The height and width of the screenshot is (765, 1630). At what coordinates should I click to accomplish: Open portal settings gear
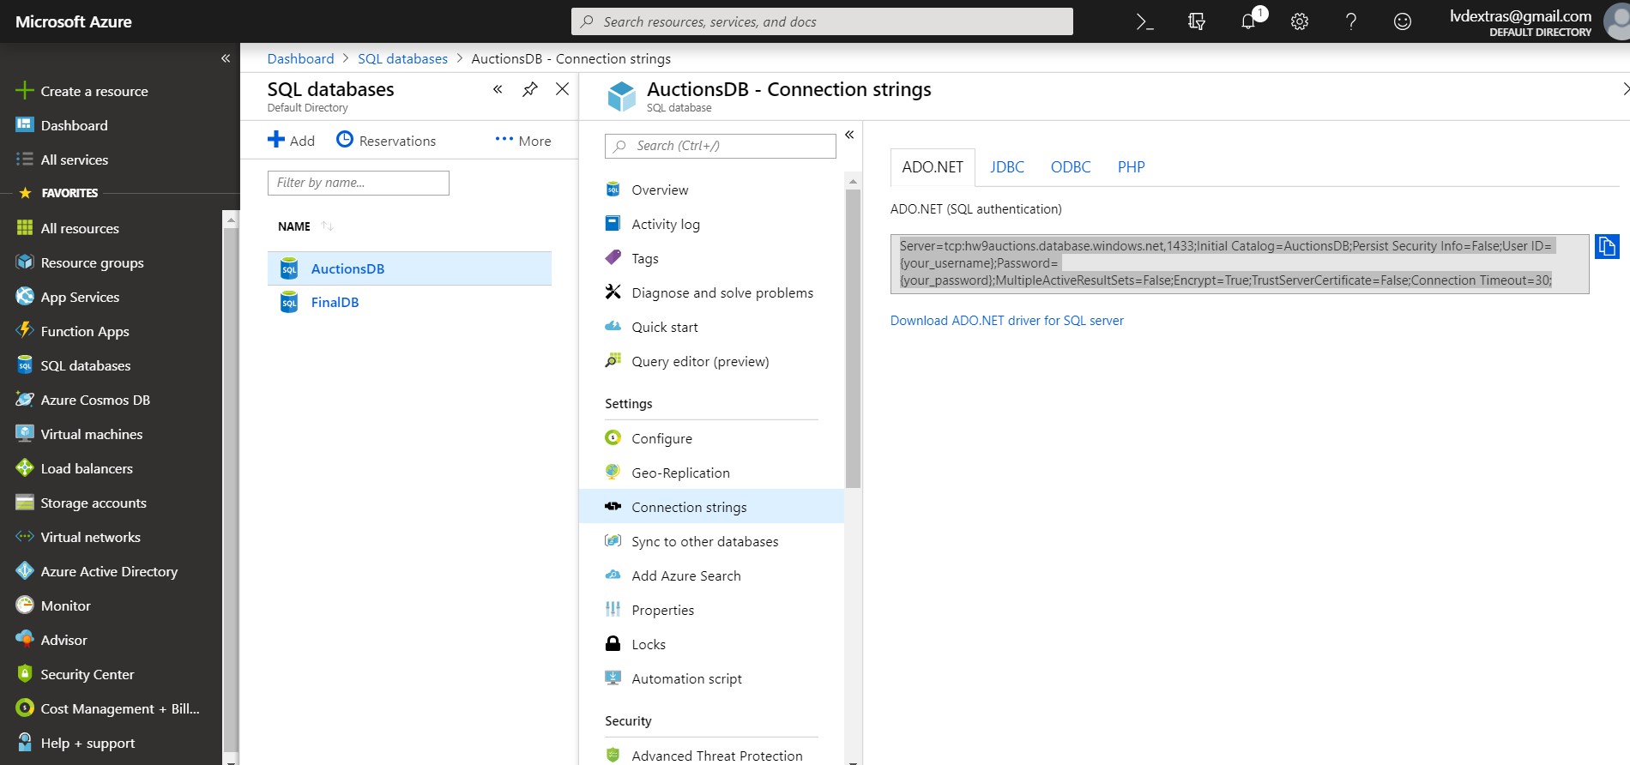tap(1300, 21)
